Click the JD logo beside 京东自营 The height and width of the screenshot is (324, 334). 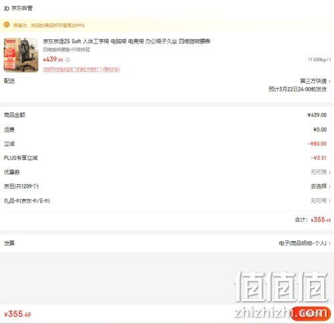[x=7, y=8]
